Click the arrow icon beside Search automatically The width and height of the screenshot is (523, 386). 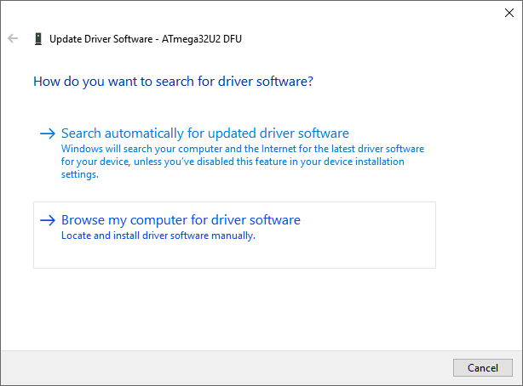pyautogui.click(x=48, y=133)
